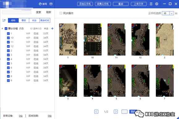This screenshot has width=179, height=119.
Task: Click 上传文件 upload file button
Action: pyautogui.click(x=139, y=4)
